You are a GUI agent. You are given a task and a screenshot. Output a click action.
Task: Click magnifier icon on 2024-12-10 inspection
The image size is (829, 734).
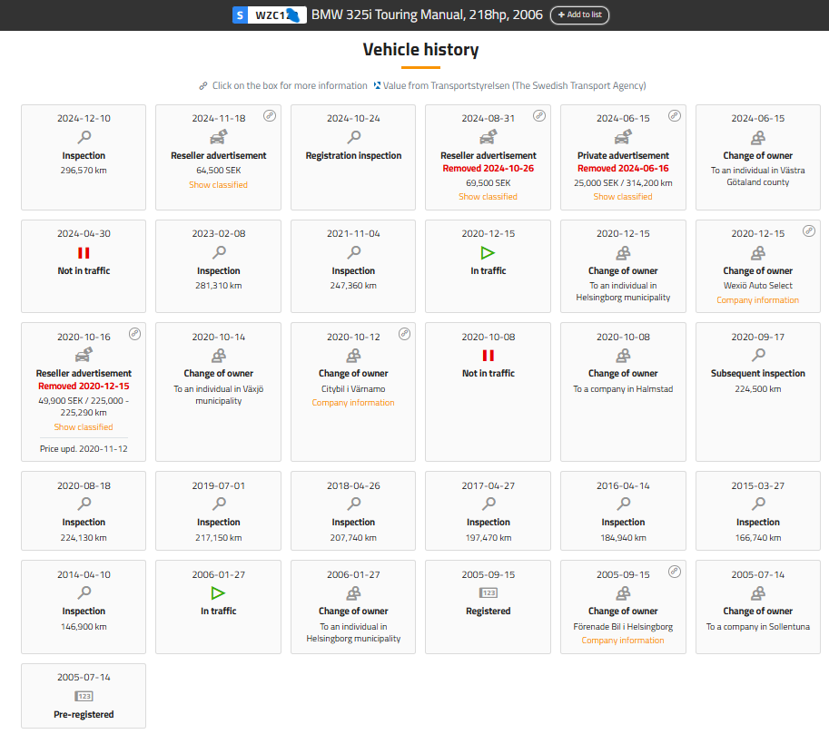click(84, 137)
